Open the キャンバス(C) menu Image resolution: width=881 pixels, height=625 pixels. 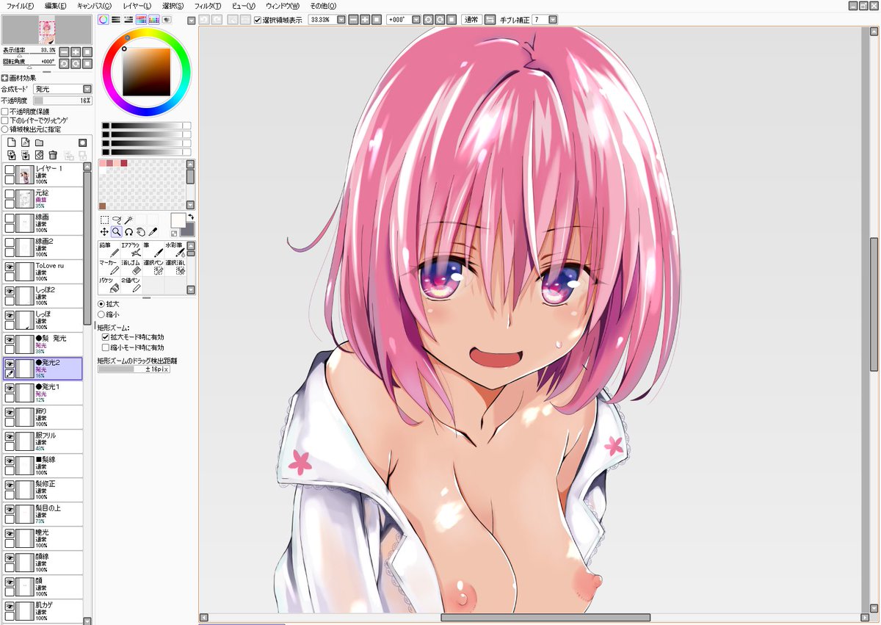[94, 5]
